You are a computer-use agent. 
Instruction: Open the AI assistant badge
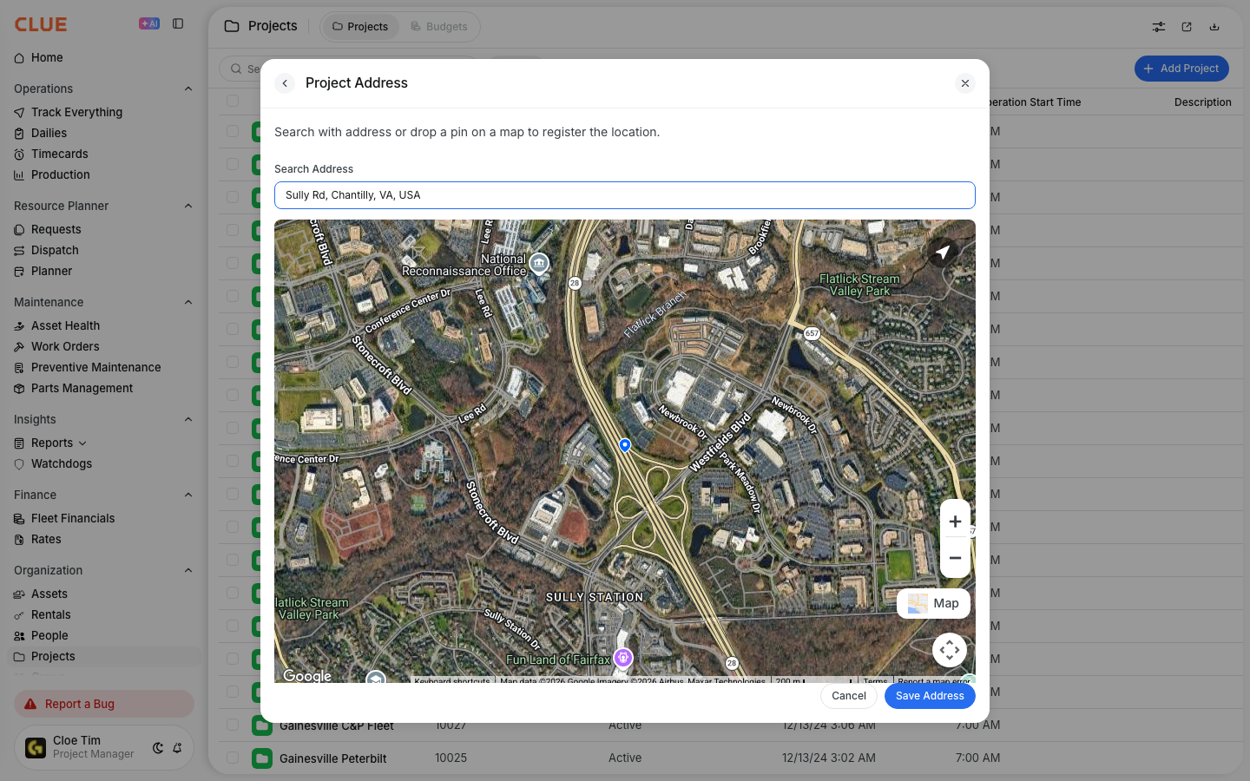(x=149, y=24)
